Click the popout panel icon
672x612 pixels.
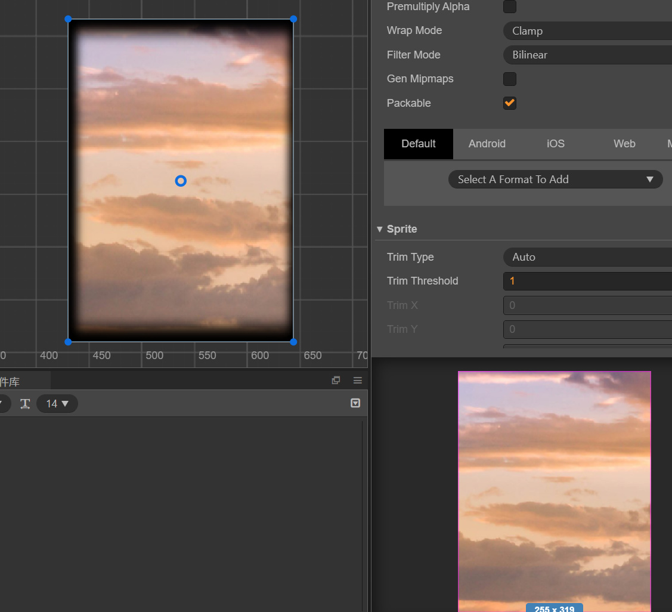336,381
